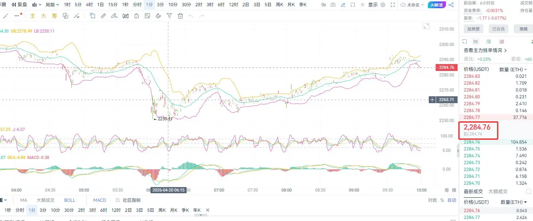Switch to the 最新成交 tab

point(473,192)
